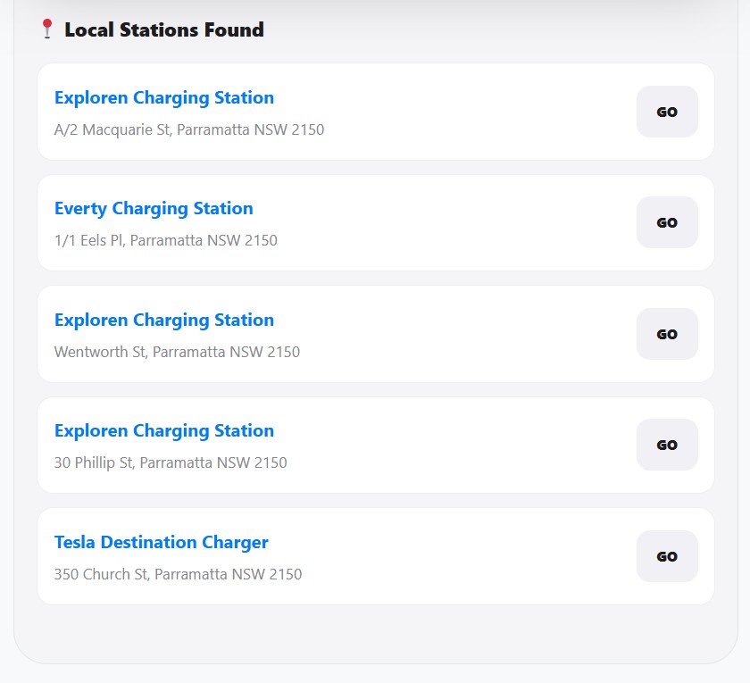Open Exploren Charging Station title at Macquarie St

point(164,97)
